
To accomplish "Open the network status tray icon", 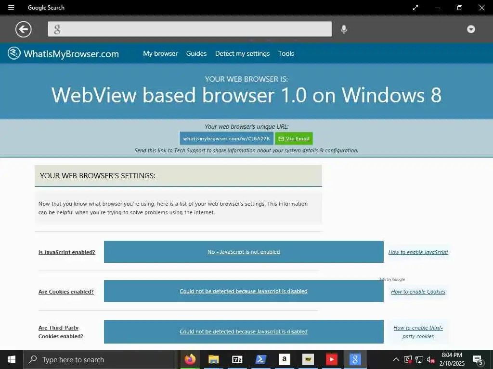I will tap(419, 359).
